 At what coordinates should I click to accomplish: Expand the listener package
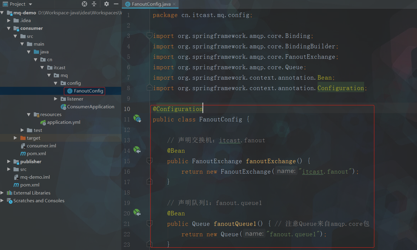pos(56,99)
